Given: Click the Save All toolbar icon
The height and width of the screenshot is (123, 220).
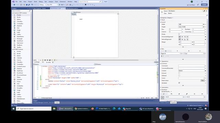Looking at the screenshot, I should [x=29, y=5].
